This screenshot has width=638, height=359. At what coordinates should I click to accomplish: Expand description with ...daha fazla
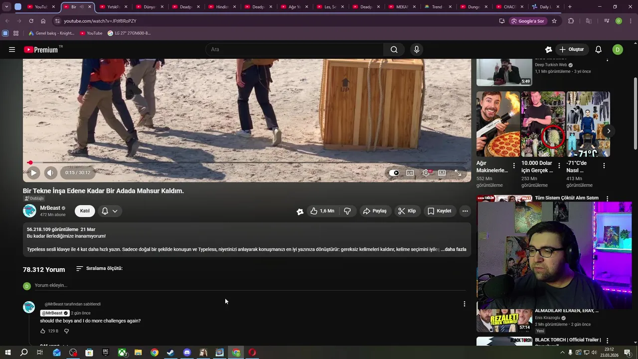(455, 249)
